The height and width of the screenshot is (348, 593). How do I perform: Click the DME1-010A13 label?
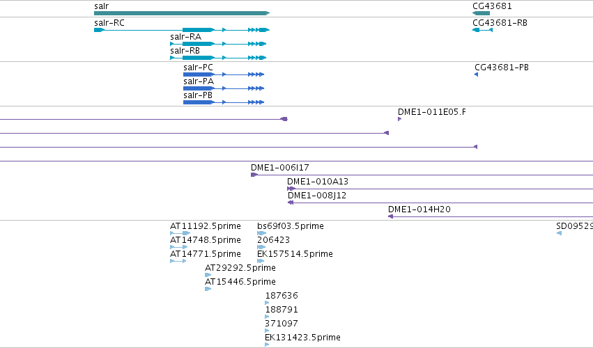pos(318,182)
